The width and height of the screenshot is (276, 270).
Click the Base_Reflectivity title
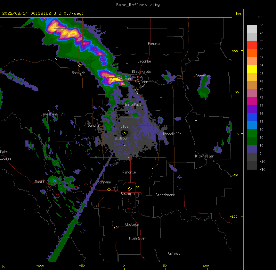pos(138,5)
